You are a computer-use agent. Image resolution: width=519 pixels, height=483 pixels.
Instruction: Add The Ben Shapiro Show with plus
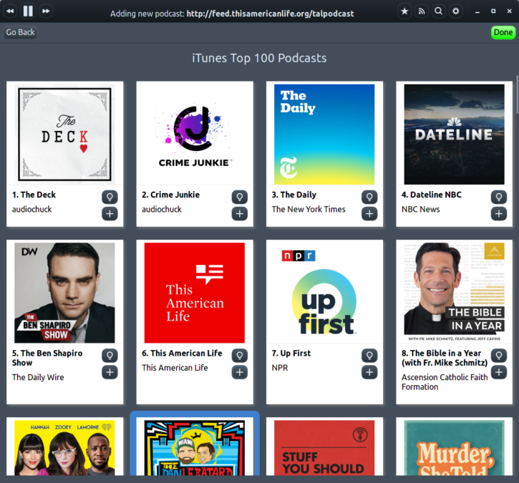point(110,372)
